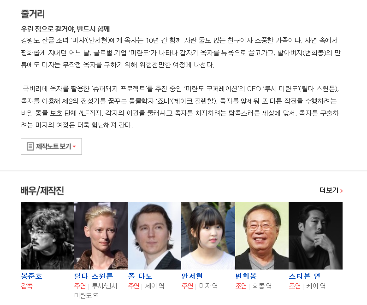Image resolution: width=367 pixels, height=305 pixels.
Task: Click the 배우/제작진 section heading
Action: [x=42, y=191]
